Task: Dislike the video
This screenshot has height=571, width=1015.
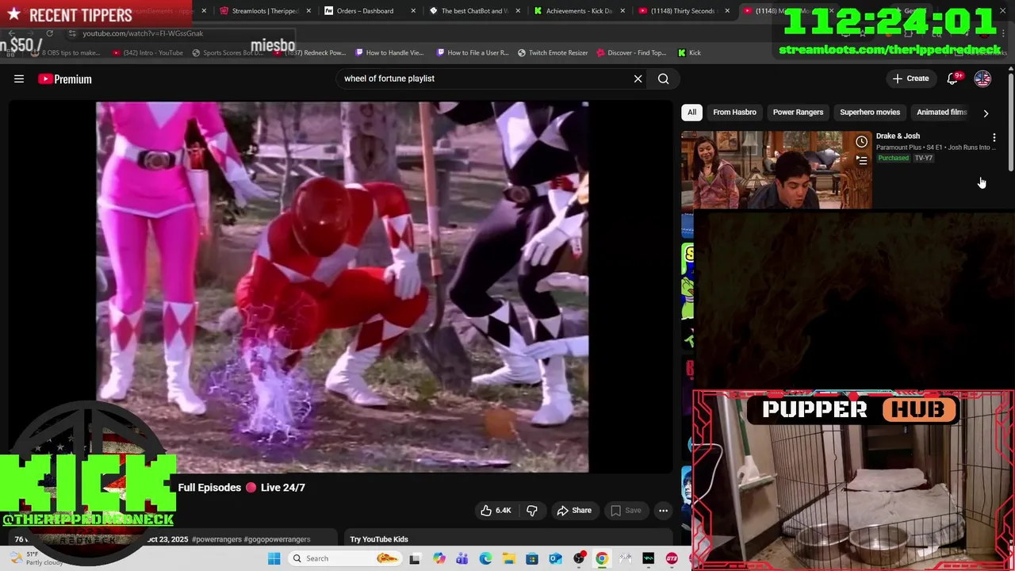Action: click(x=532, y=510)
